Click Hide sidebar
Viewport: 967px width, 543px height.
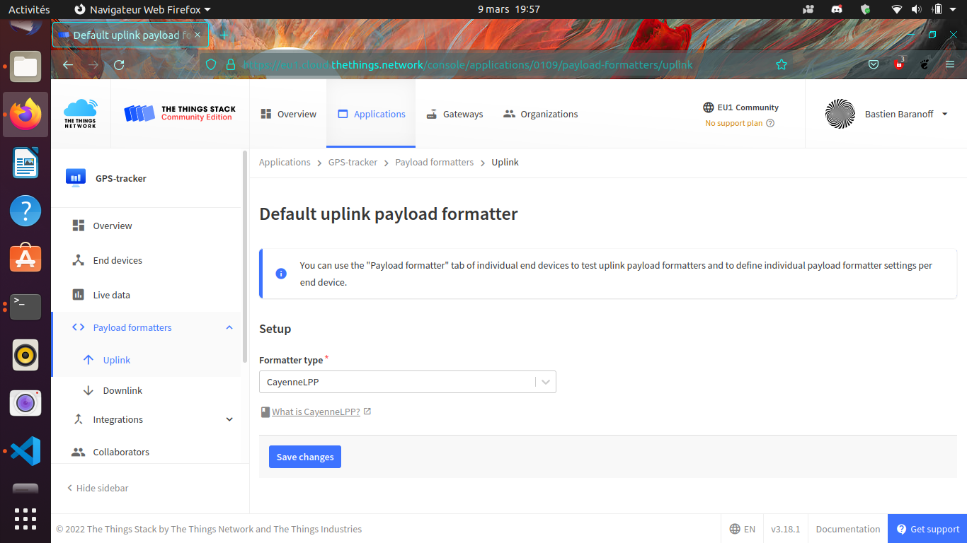pyautogui.click(x=98, y=488)
